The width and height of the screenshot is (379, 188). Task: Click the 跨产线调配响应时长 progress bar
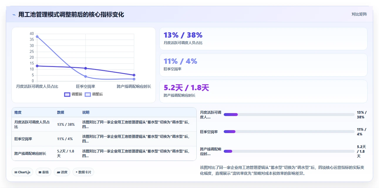pyautogui.click(x=289, y=151)
